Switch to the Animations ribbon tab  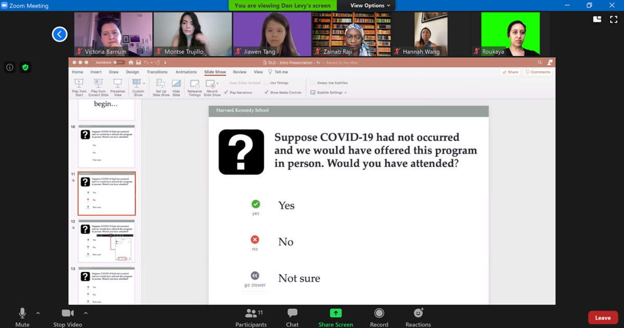click(186, 72)
